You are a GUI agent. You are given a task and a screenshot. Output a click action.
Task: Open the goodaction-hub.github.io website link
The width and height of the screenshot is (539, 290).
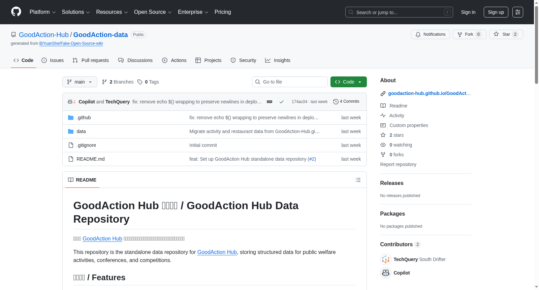point(430,93)
